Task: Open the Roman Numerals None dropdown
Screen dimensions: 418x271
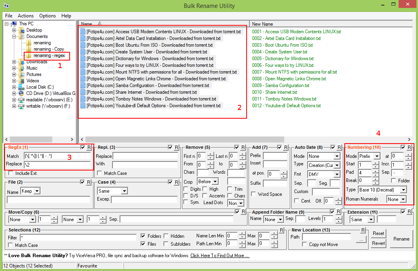Action: pos(403,199)
